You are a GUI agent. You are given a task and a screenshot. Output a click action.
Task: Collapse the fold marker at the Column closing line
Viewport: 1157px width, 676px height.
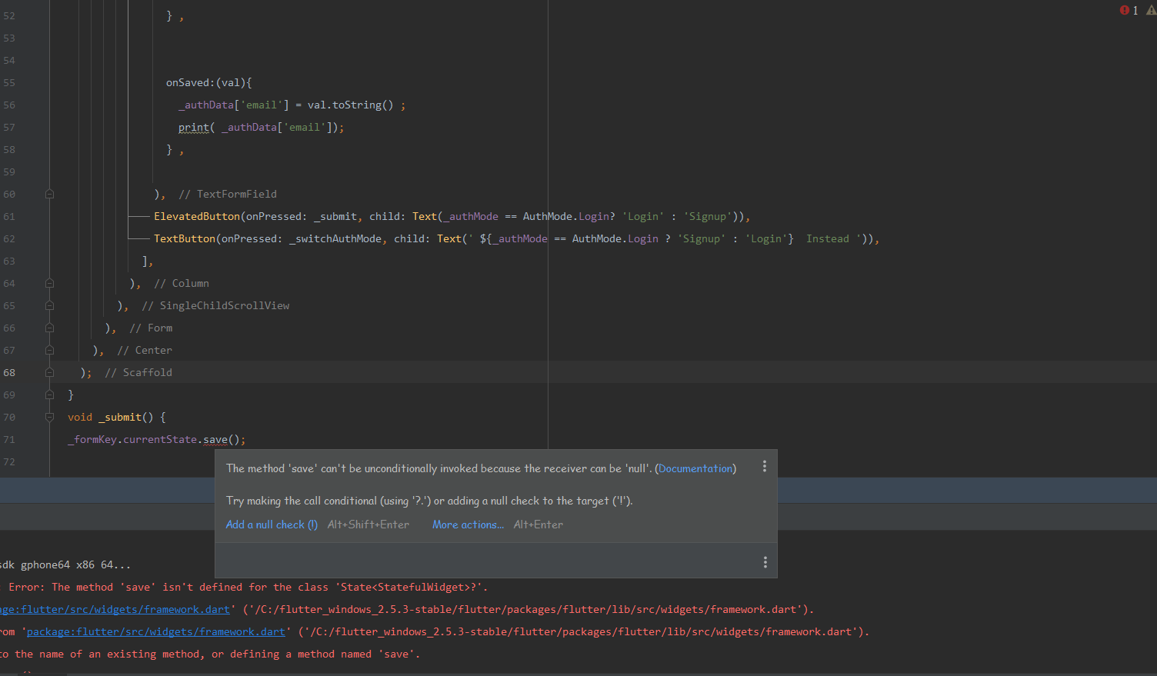[49, 283]
